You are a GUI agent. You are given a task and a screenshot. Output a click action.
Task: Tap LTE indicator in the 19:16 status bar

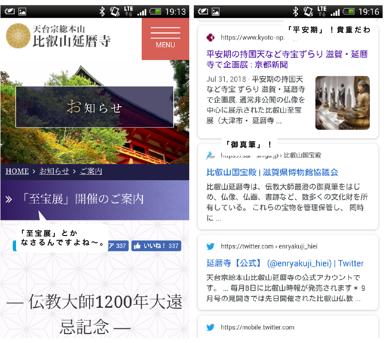point(322,11)
